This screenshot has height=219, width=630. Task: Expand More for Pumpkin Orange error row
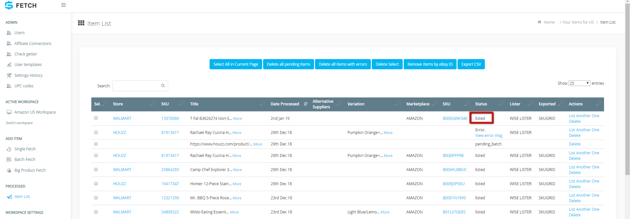click(388, 133)
